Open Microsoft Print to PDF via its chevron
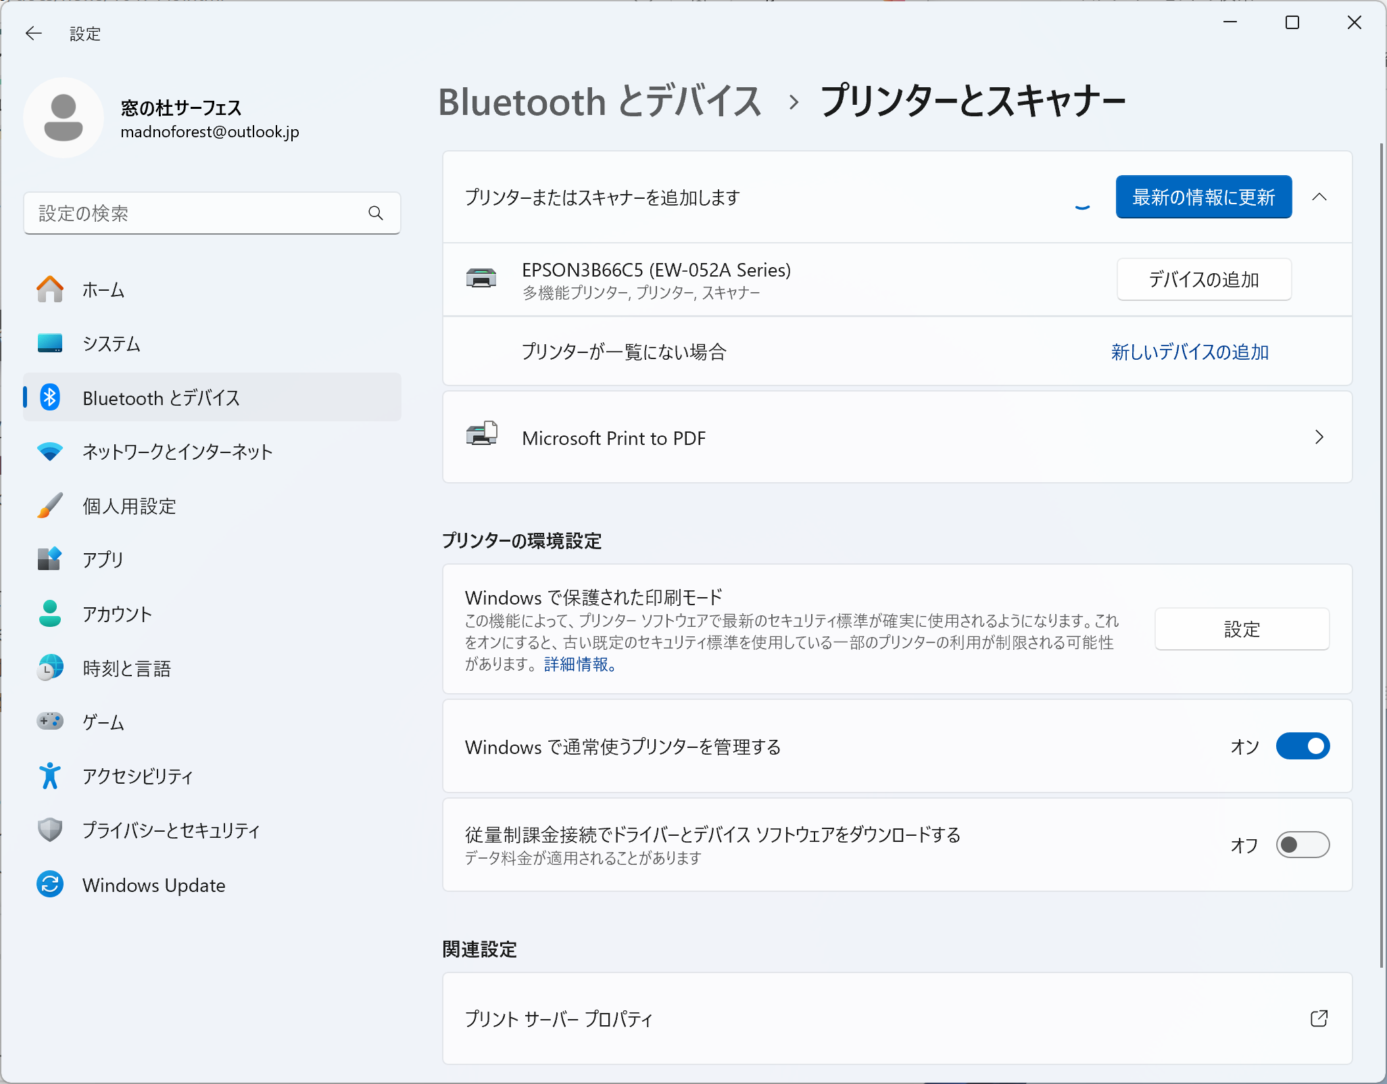 [x=1319, y=437]
